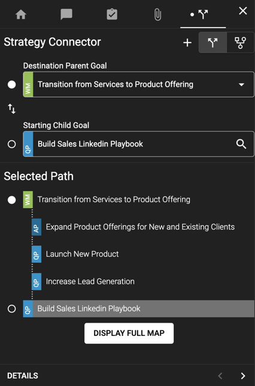Switch to hierarchy tree view button

(240, 42)
